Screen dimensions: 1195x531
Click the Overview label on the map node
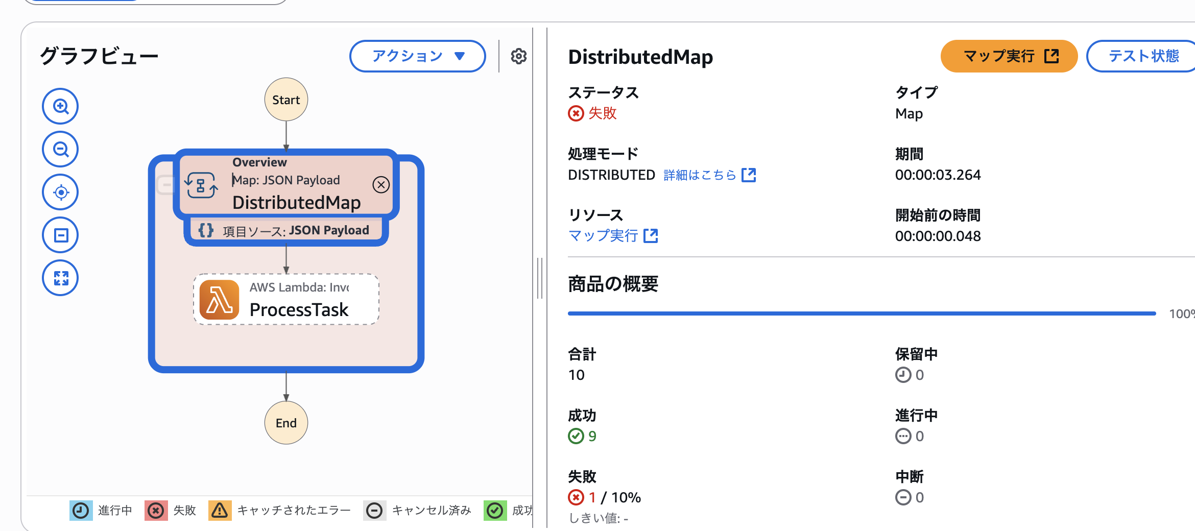(x=259, y=162)
